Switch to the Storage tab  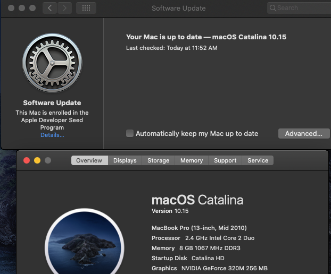click(159, 160)
